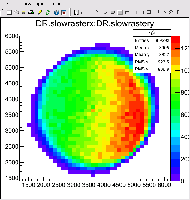Click the Entries 669292 stats row
This screenshot has width=190, height=200.
tap(152, 40)
